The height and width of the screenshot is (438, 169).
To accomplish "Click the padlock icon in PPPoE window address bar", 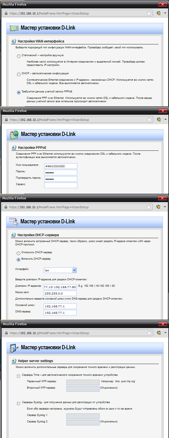I will (6, 119).
